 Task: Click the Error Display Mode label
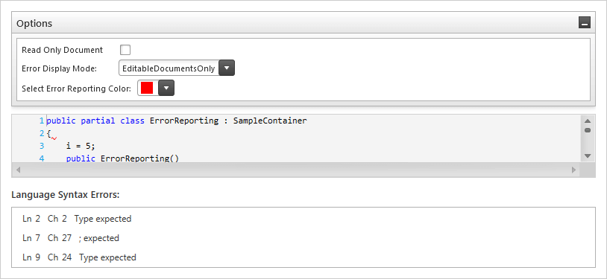(x=59, y=68)
